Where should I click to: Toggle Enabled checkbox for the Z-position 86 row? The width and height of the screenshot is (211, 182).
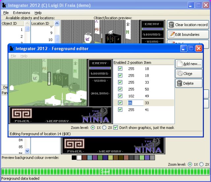(120, 103)
